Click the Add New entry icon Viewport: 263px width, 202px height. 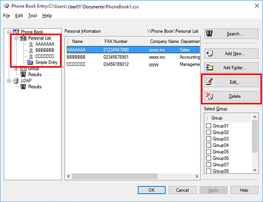(x=209, y=53)
